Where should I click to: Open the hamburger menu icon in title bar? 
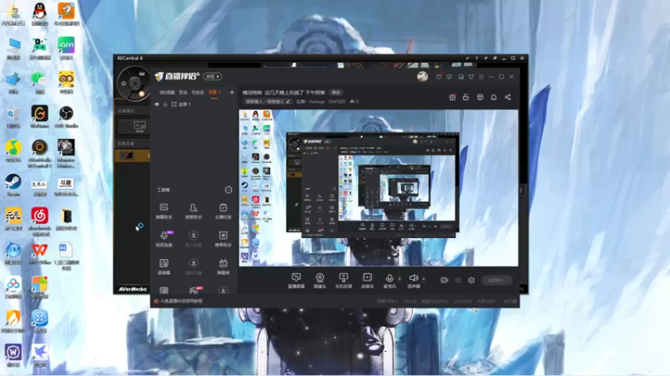click(481, 77)
